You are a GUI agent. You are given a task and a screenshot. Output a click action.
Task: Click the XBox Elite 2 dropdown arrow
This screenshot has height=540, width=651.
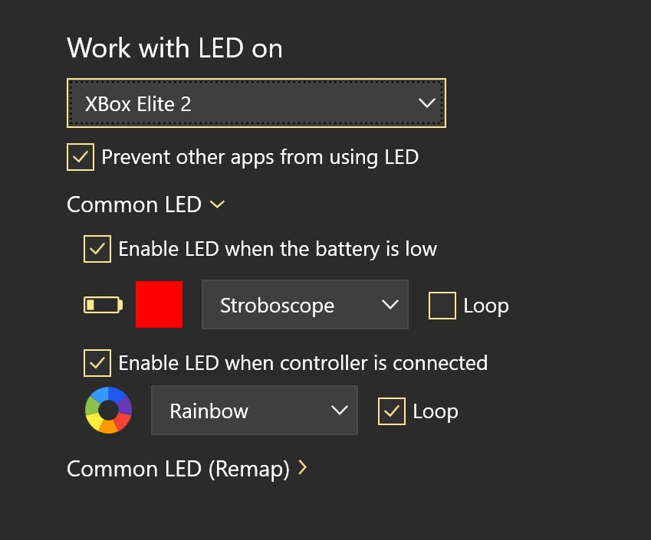(426, 103)
